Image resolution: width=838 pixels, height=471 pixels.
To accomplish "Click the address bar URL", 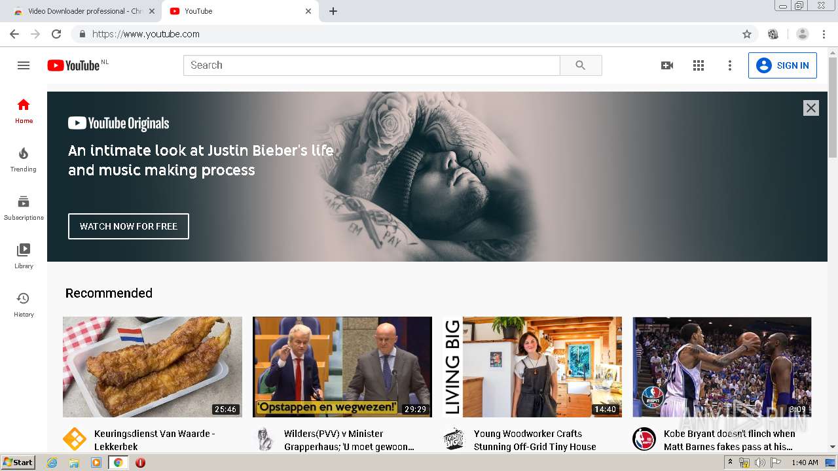I will (x=146, y=34).
